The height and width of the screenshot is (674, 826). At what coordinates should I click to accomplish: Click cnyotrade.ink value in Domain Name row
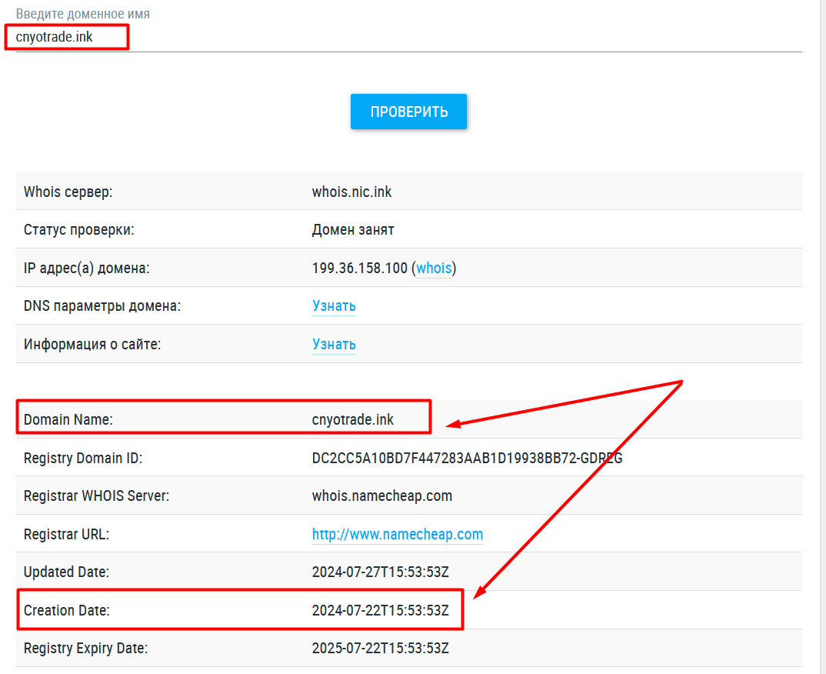coord(352,419)
